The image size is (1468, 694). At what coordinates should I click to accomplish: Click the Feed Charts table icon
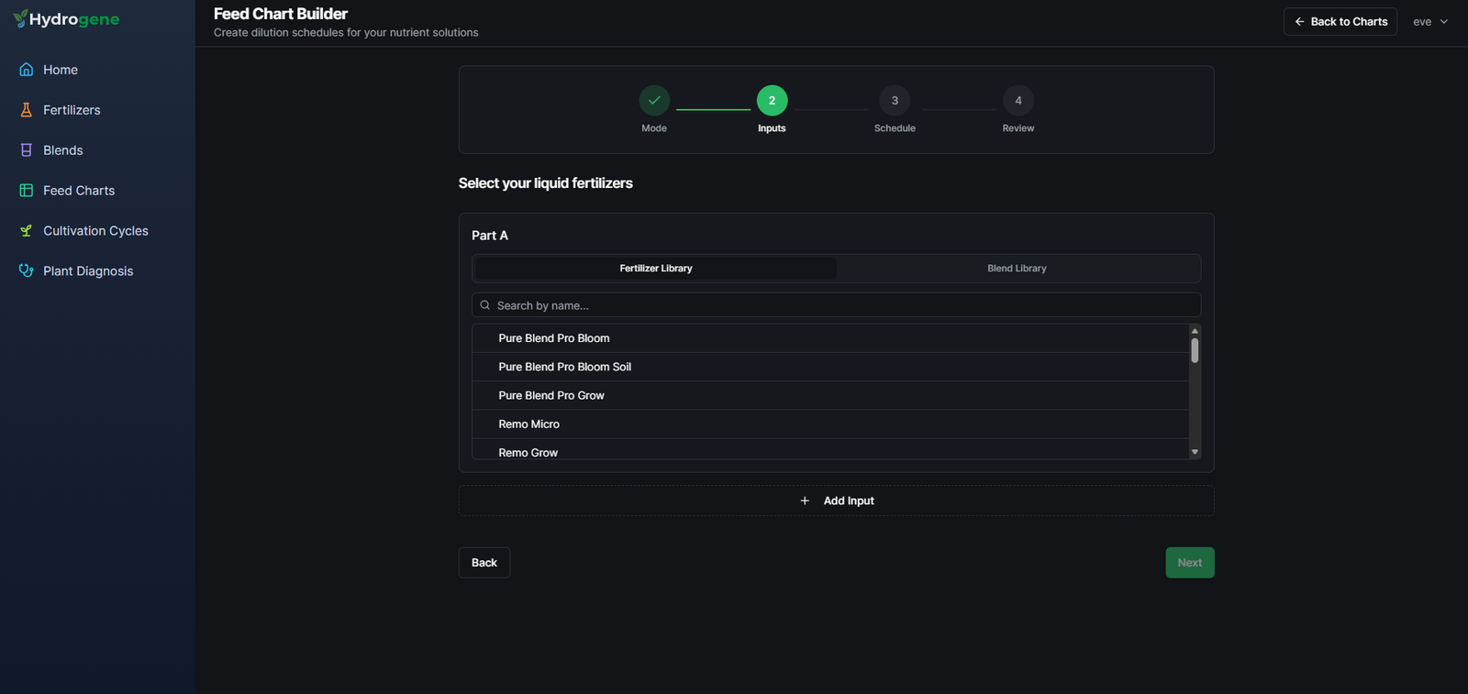(x=27, y=191)
